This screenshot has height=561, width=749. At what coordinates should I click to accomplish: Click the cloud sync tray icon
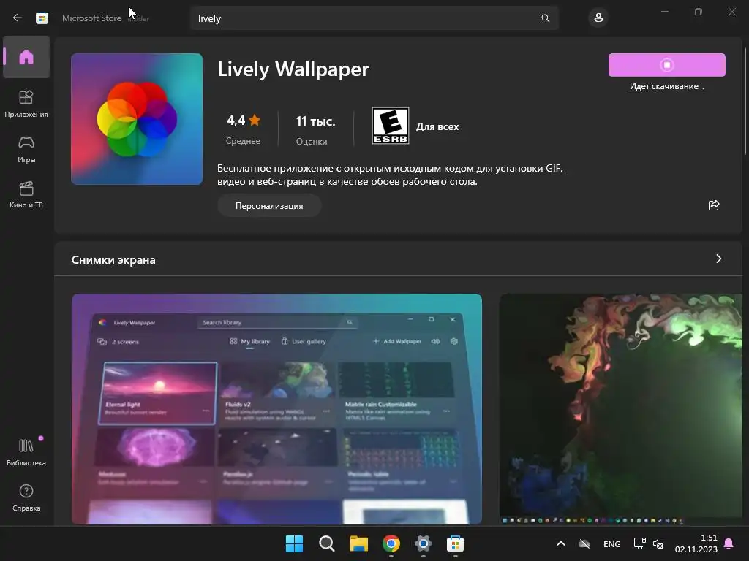click(584, 543)
